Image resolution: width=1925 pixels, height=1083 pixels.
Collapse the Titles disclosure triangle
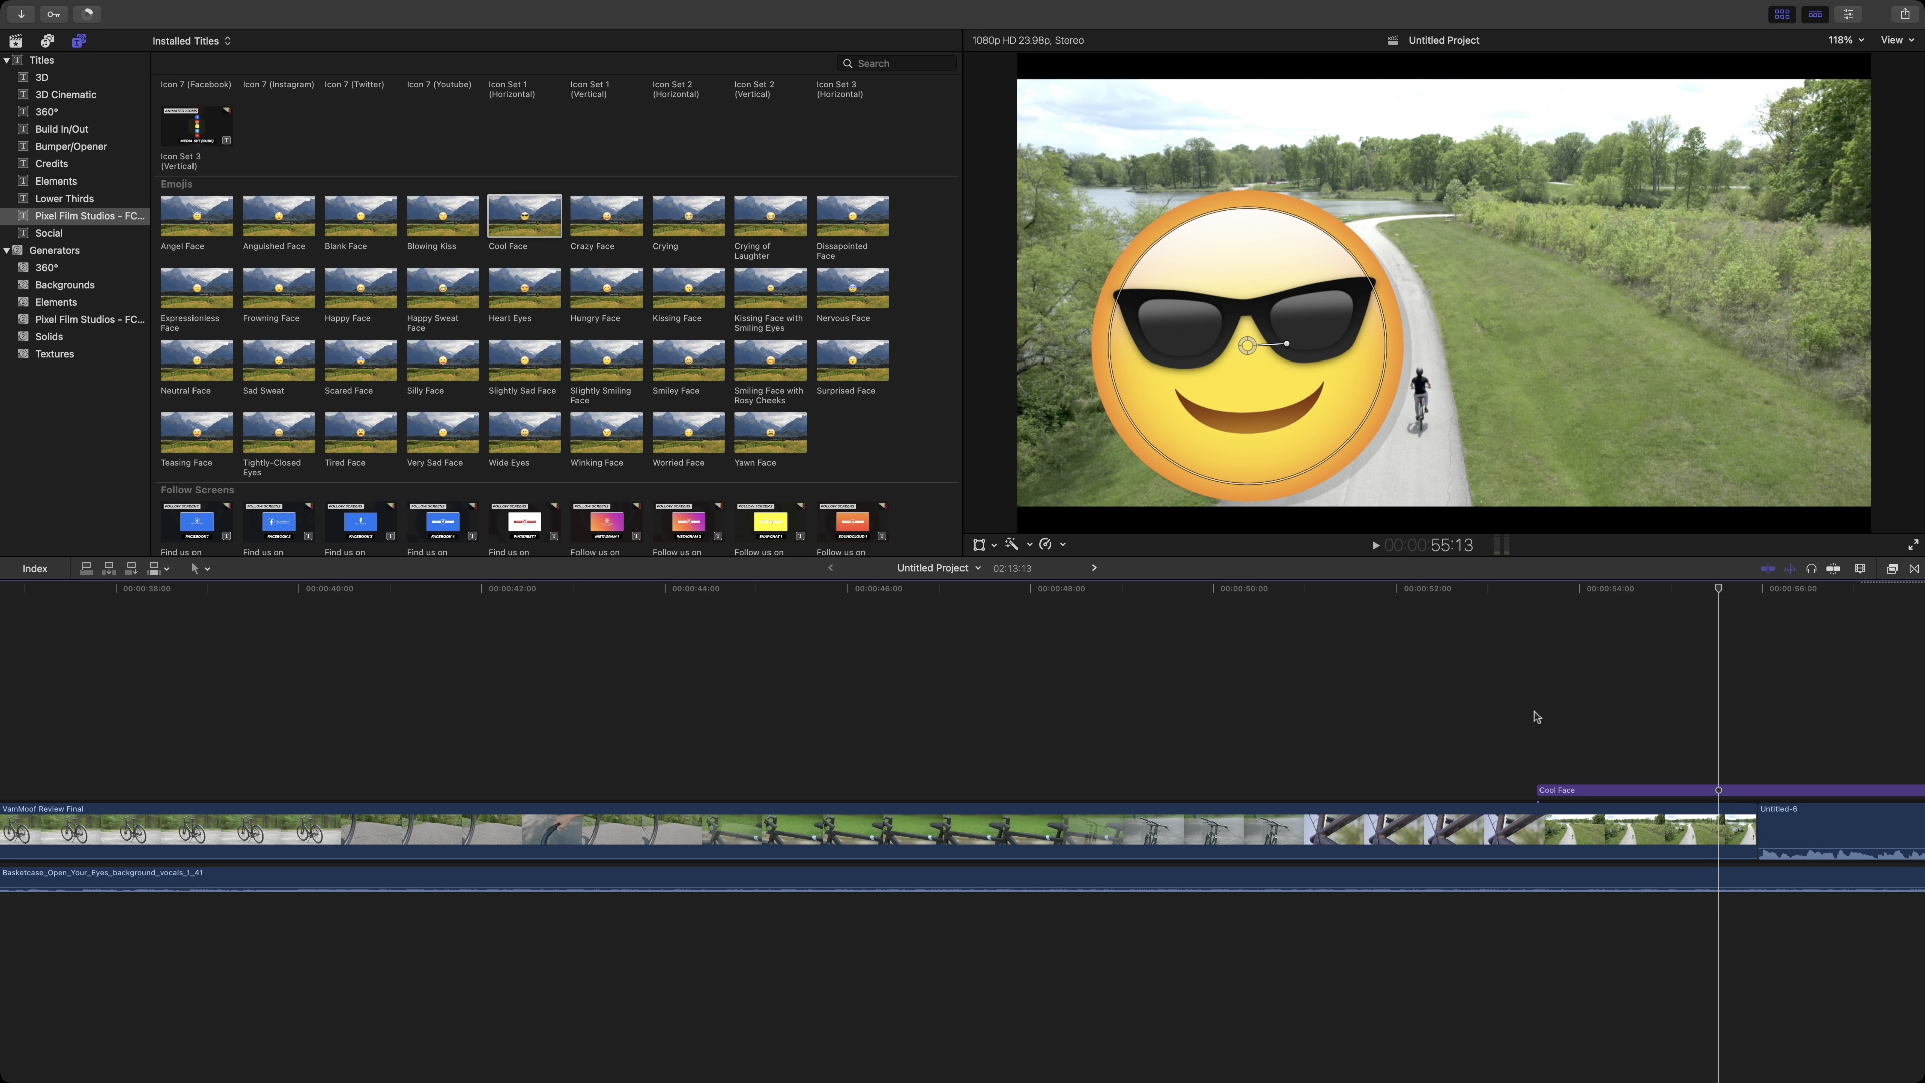coord(7,60)
